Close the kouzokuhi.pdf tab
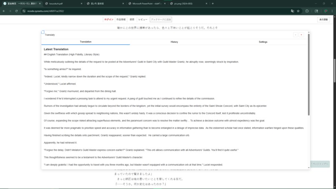Image resolution: width=336 pixels, height=189 pixels. click(x=81, y=4)
